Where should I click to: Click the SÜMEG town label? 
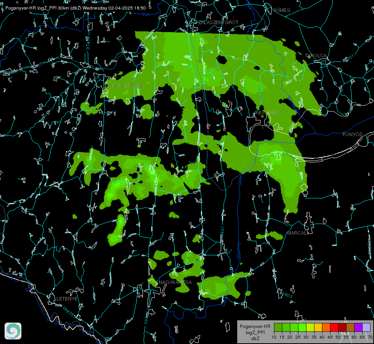pyautogui.click(x=282, y=10)
